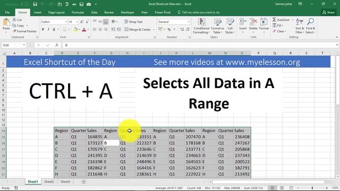Click the Share button
340x191 pixels.
point(328,12)
